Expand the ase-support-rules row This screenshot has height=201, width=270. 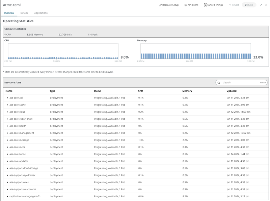pyautogui.click(x=7, y=182)
